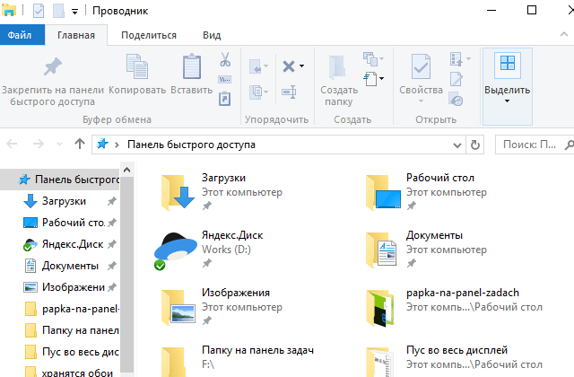Select papka-na-panel-zadach folder in main pane
This screenshot has height=377, width=574.
coord(454,307)
